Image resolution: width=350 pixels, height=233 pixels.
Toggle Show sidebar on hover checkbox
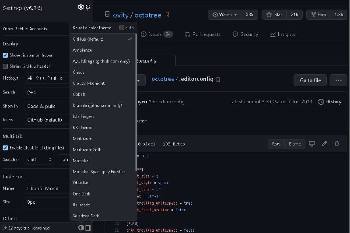click(x=5, y=55)
